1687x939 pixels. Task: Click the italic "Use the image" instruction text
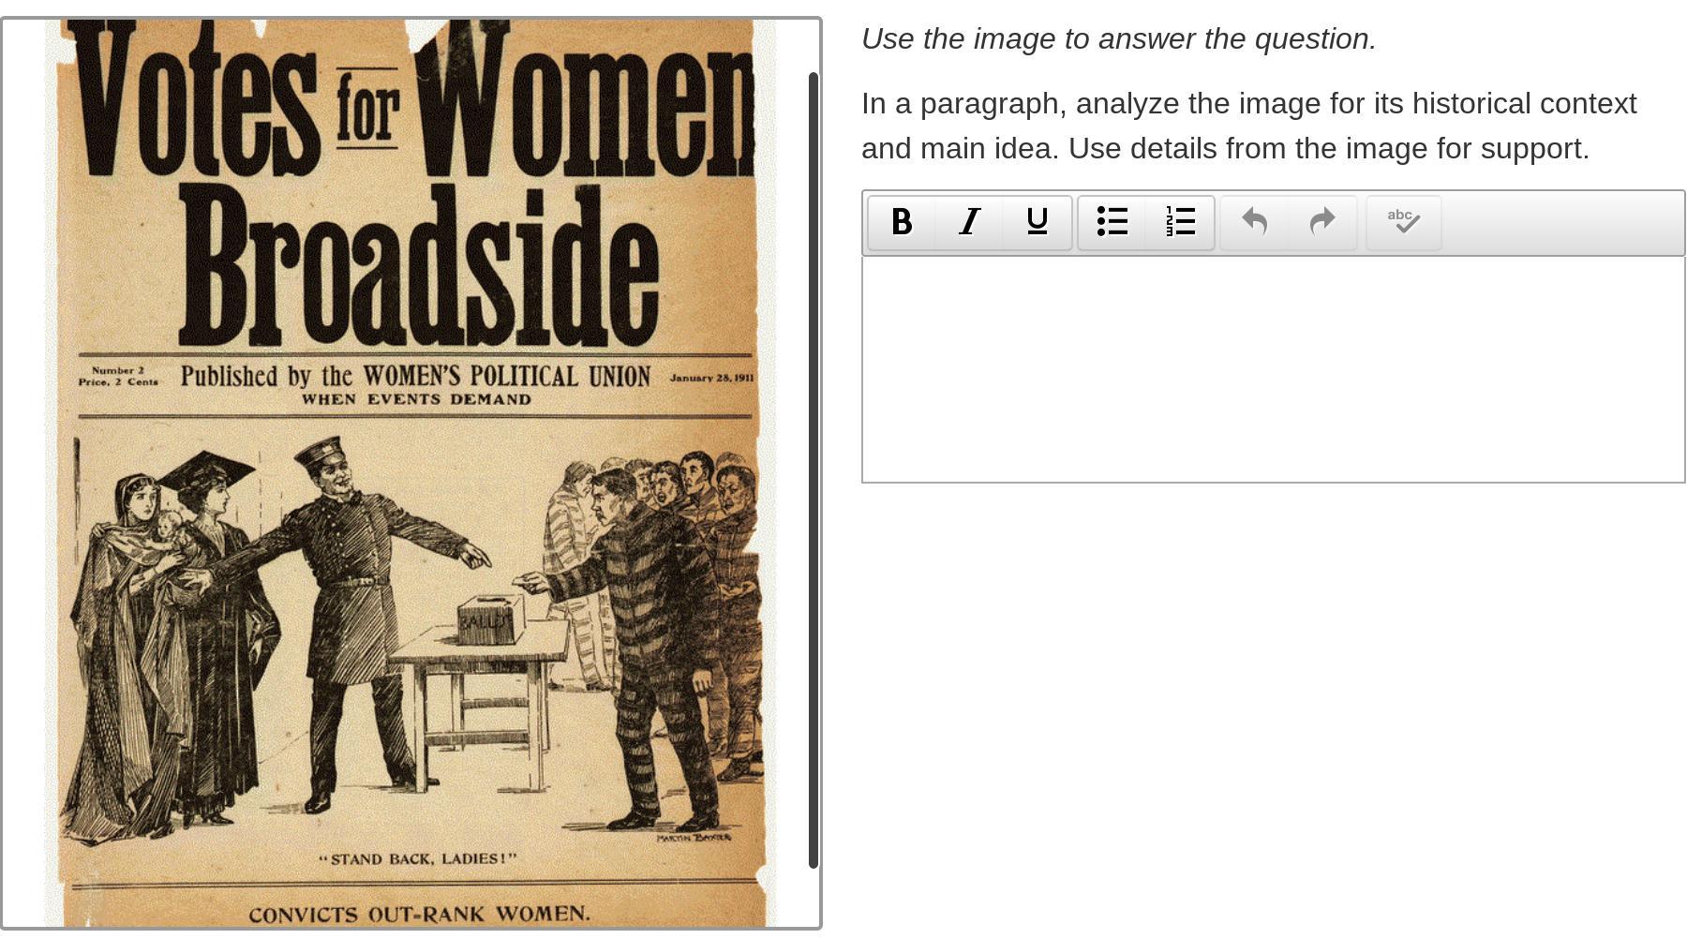[1118, 39]
